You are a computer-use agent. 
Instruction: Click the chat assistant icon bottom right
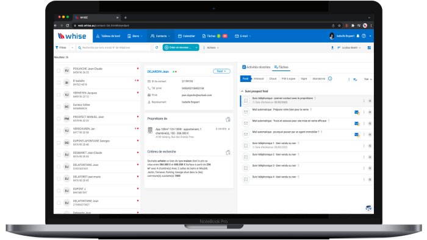click(x=368, y=208)
